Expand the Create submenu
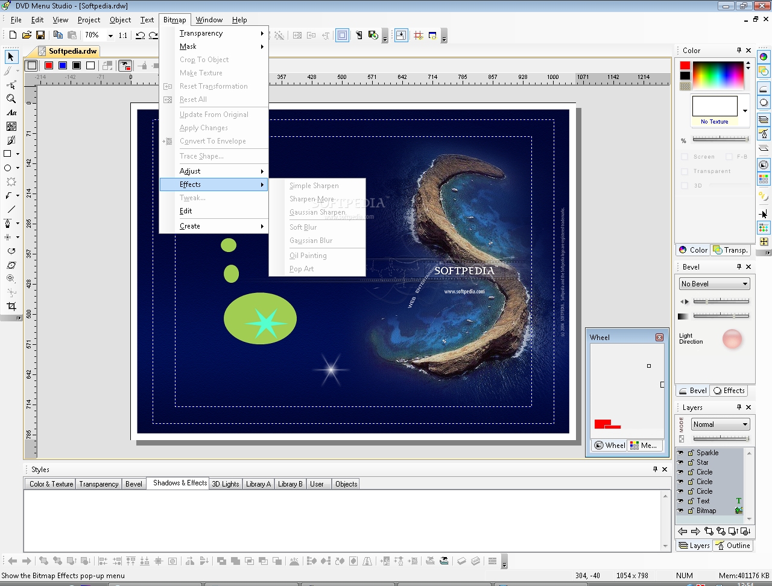772x586 pixels. pos(214,226)
